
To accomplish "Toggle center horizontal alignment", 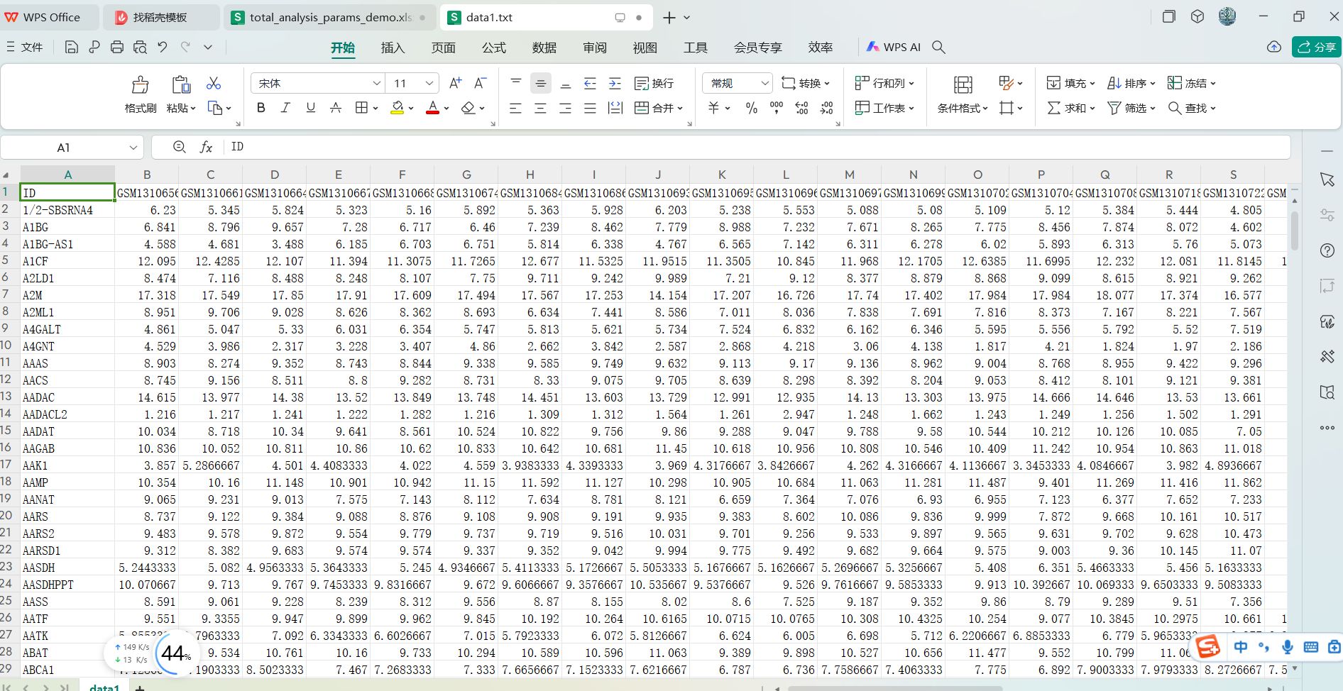I will pyautogui.click(x=540, y=108).
